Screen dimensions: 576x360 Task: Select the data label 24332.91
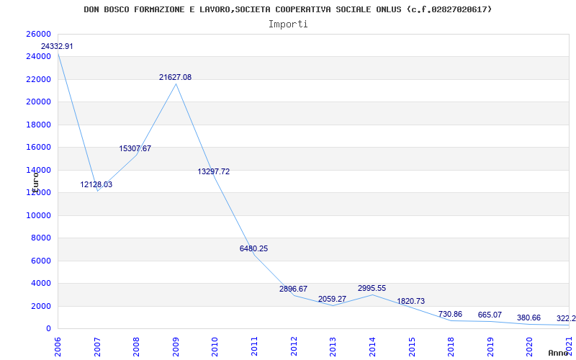coord(57,46)
